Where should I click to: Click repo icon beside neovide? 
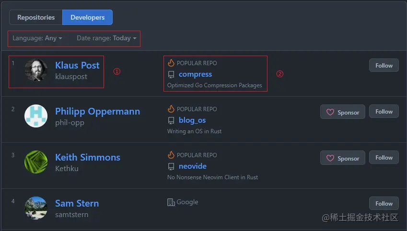coord(171,166)
